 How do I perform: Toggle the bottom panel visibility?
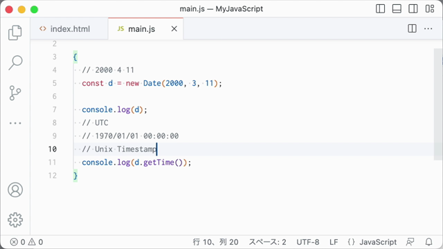point(397,9)
